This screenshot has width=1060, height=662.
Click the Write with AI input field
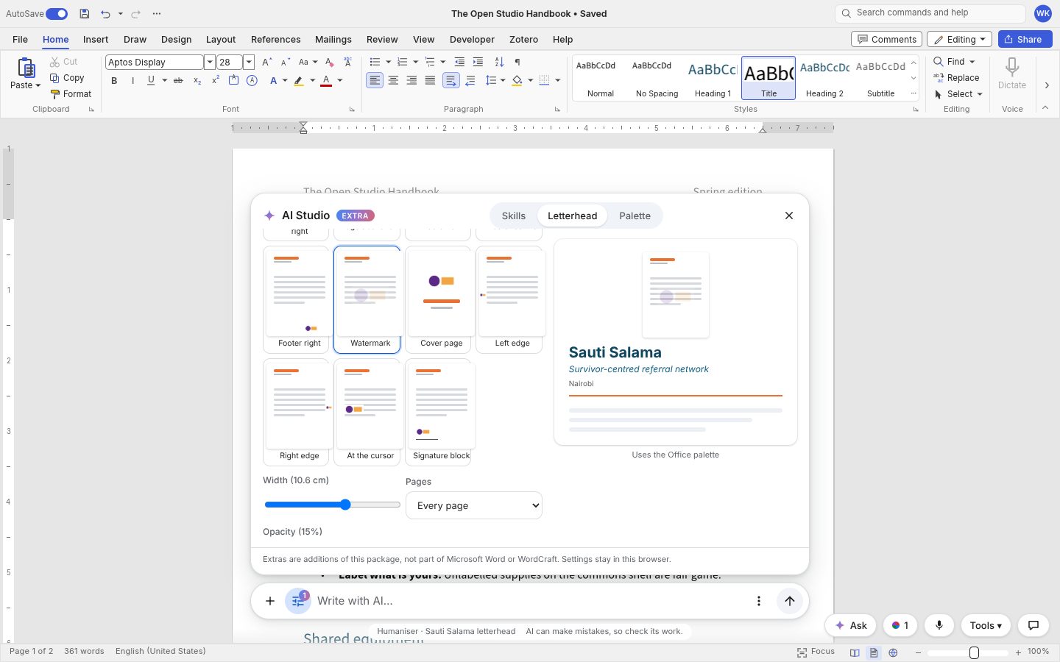(x=530, y=601)
